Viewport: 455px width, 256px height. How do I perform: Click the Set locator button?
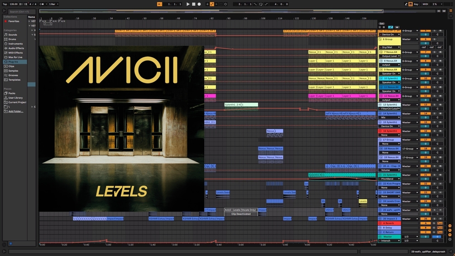click(x=382, y=24)
